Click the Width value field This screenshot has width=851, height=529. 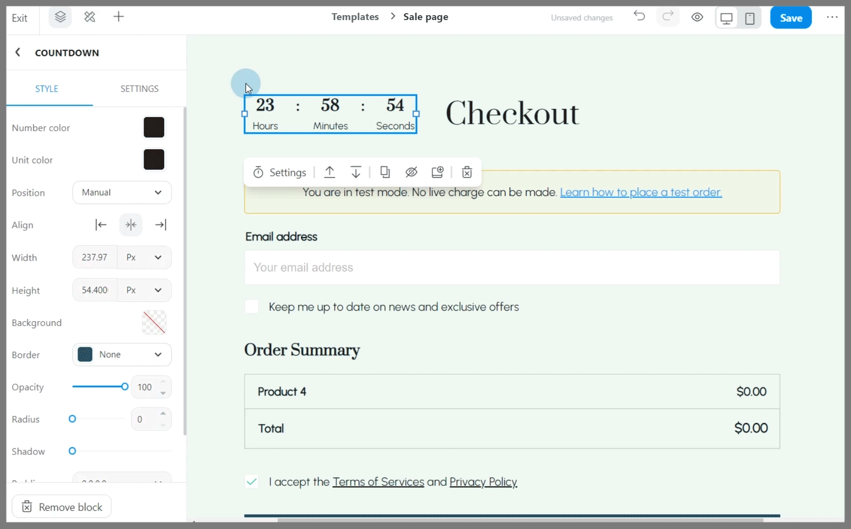coord(95,257)
